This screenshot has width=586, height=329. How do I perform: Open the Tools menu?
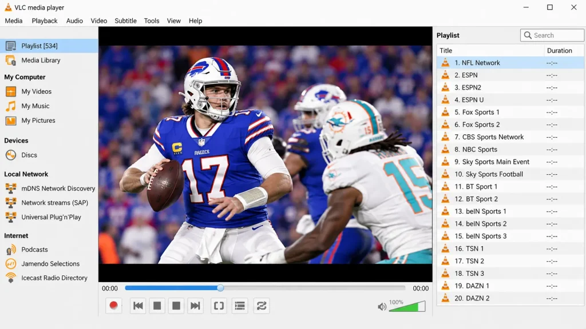click(x=151, y=21)
